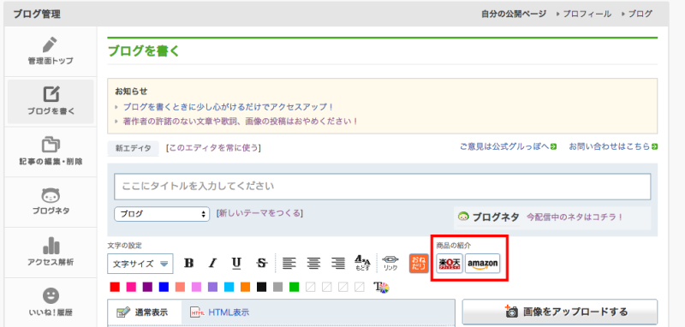Insert a link with リンク icon
The image size is (685, 327).
(x=390, y=264)
